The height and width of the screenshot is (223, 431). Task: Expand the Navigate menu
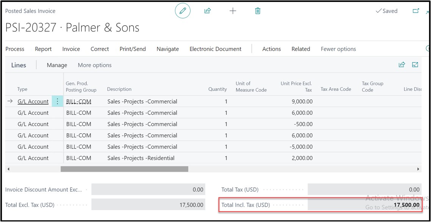coord(167,49)
